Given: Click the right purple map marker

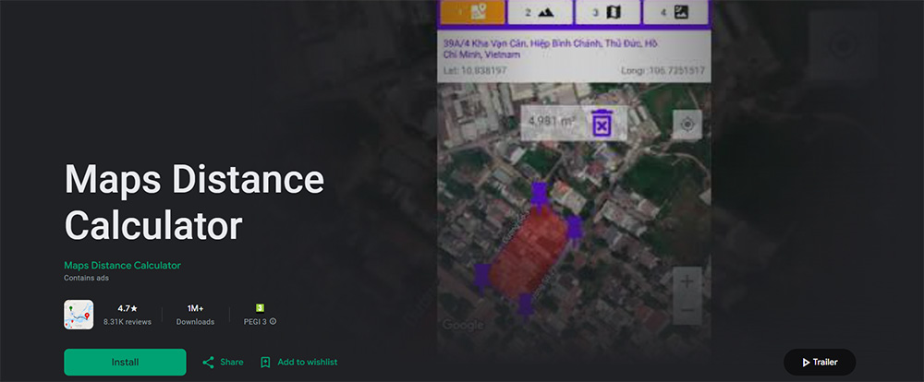Looking at the screenshot, I should click(574, 228).
